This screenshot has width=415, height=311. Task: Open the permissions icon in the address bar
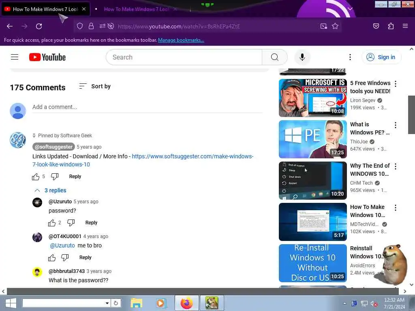pyautogui.click(x=103, y=26)
